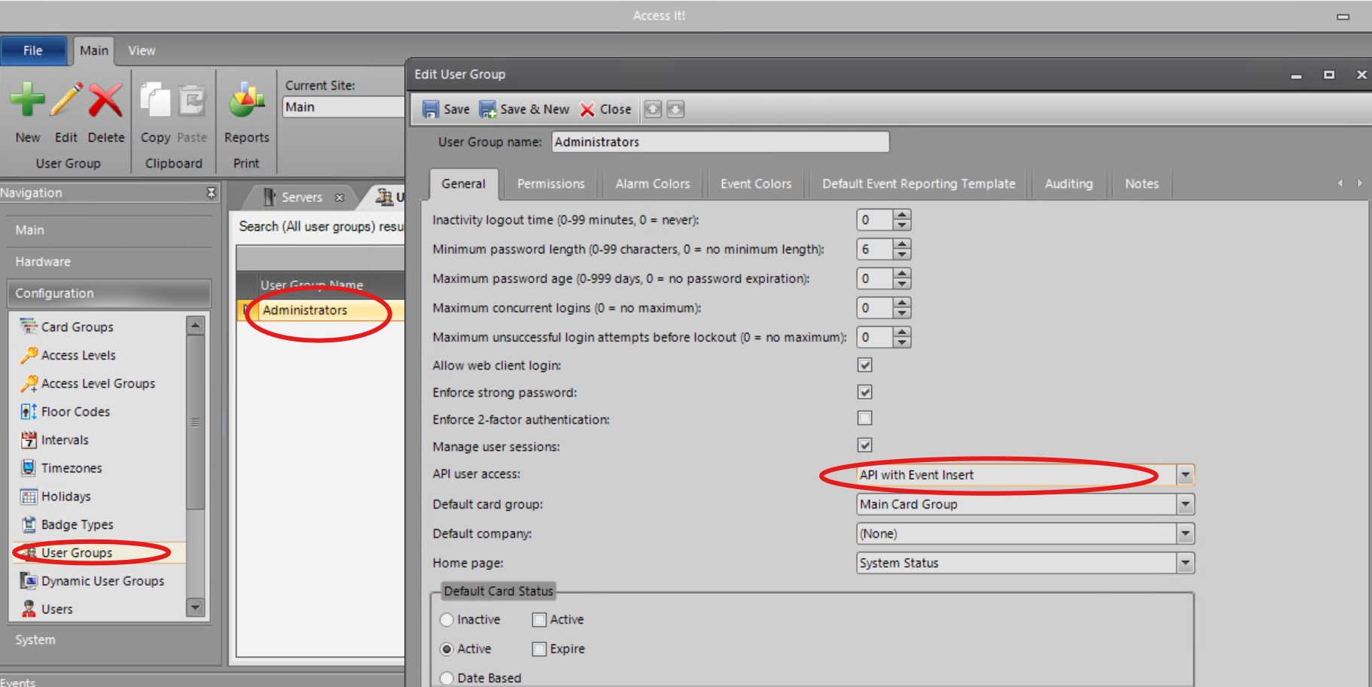Click the Close button in the dialog toolbar
The image size is (1372, 687).
606,110
